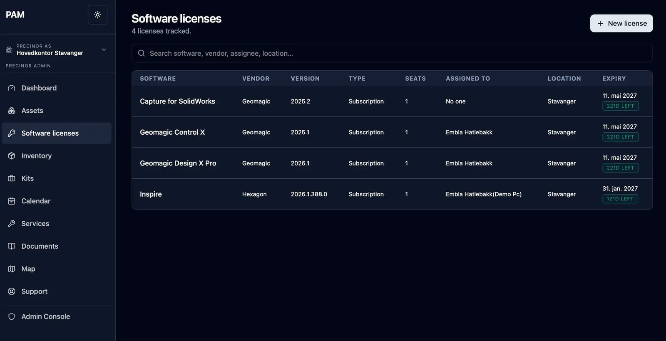This screenshot has height=341, width=666.
Task: Open the Capture for SolidWorks license row
Action: coord(392,101)
